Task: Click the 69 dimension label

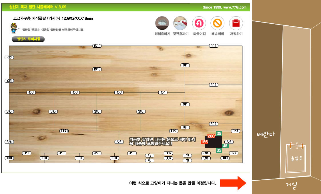Action: [x=185, y=127]
